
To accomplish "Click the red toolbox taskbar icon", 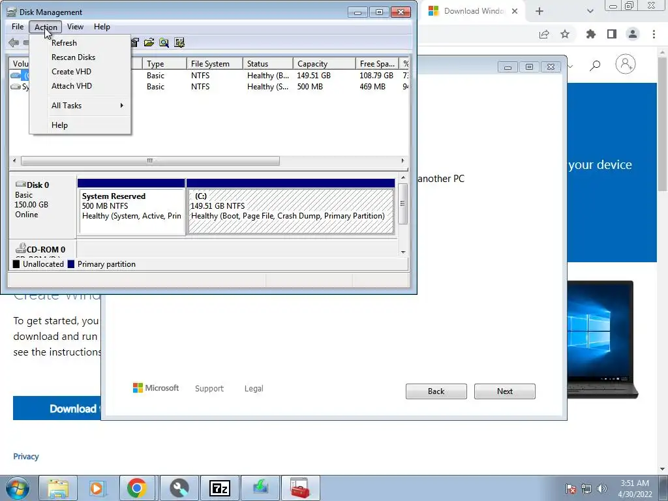I will [x=300, y=488].
